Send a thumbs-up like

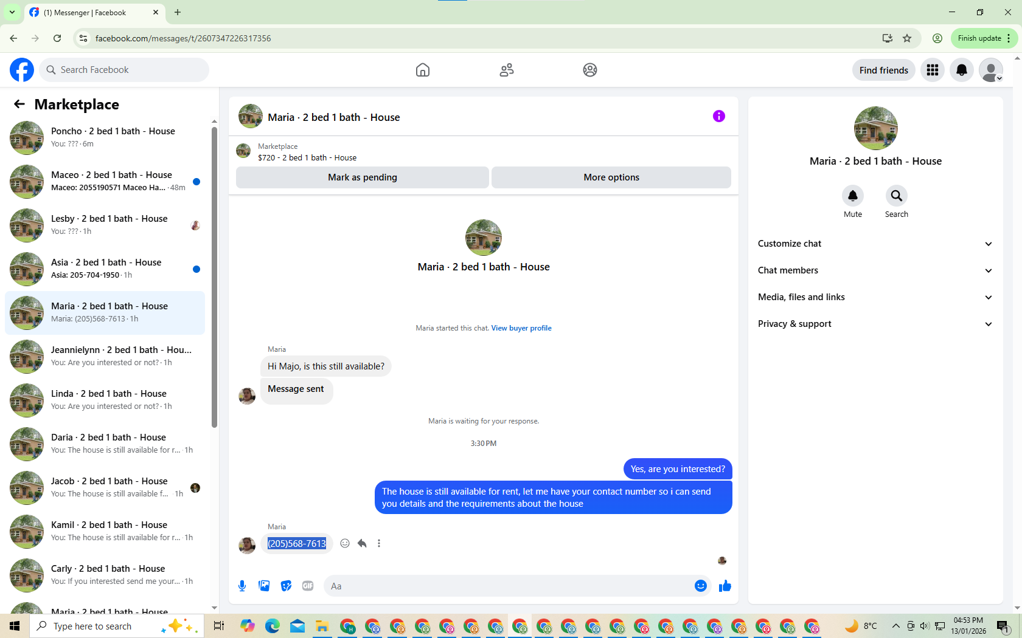[x=725, y=586]
